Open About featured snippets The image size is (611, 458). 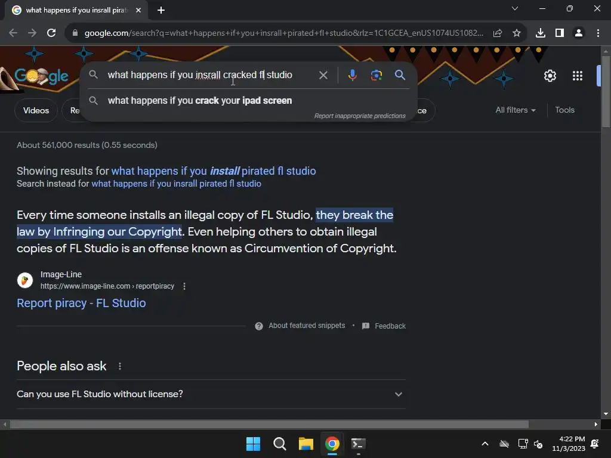click(x=300, y=326)
